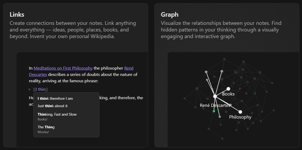Click the bright green graph node
302x150 pixels.
click(x=214, y=111)
